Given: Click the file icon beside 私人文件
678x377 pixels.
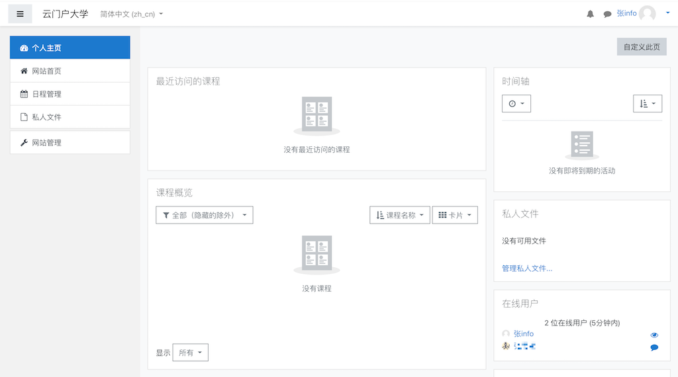Looking at the screenshot, I should (x=24, y=117).
